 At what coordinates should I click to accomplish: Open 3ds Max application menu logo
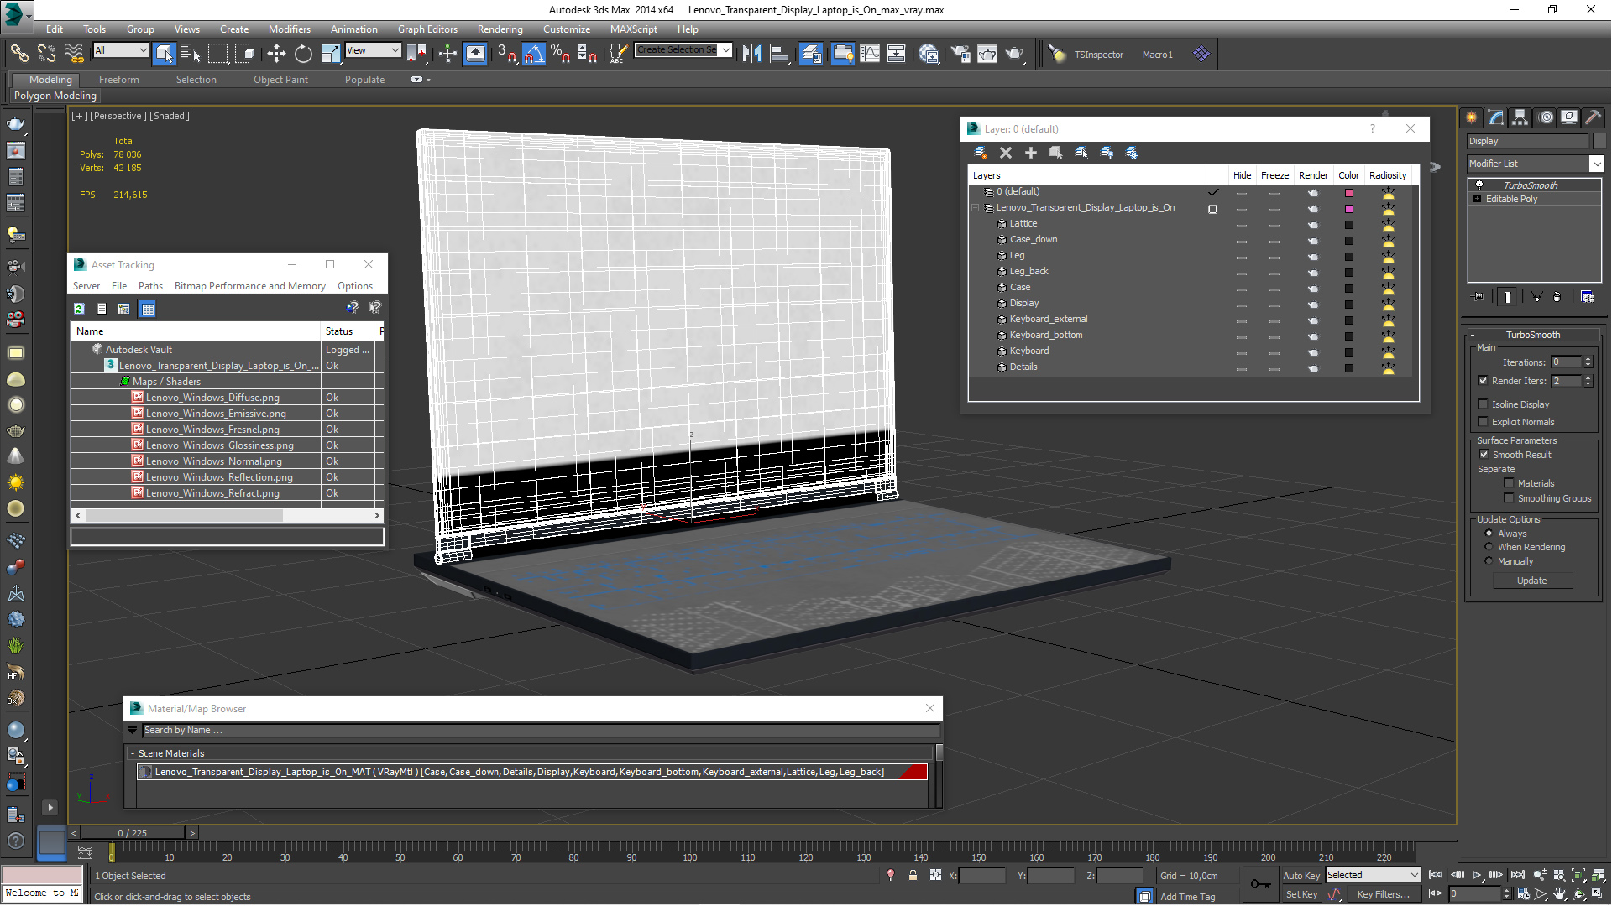coord(15,14)
